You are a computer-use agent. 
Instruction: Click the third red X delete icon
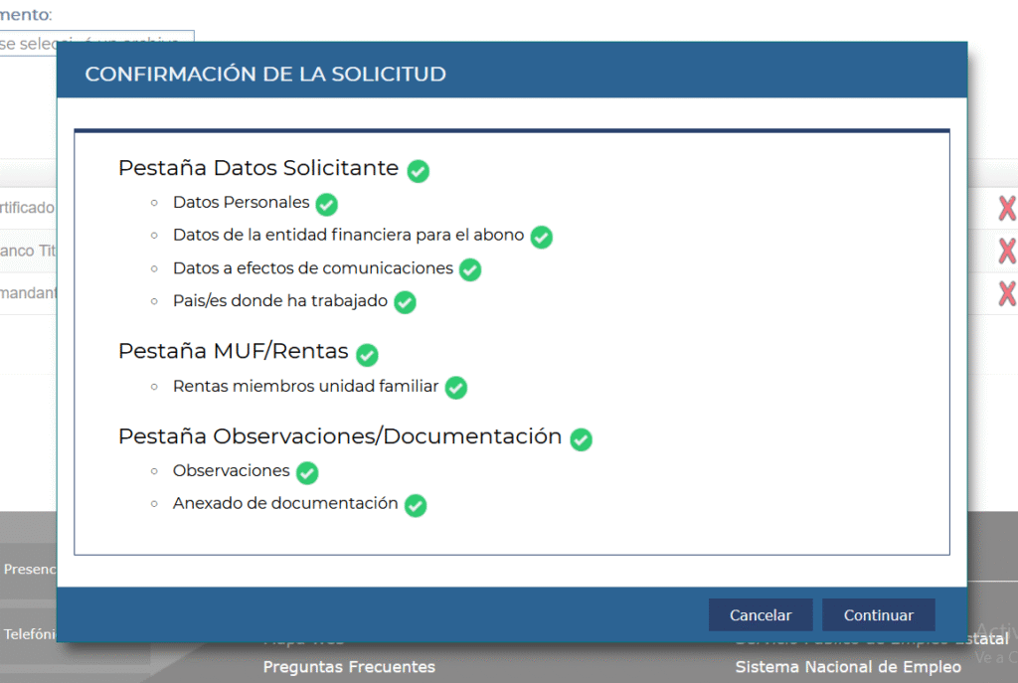click(1006, 293)
